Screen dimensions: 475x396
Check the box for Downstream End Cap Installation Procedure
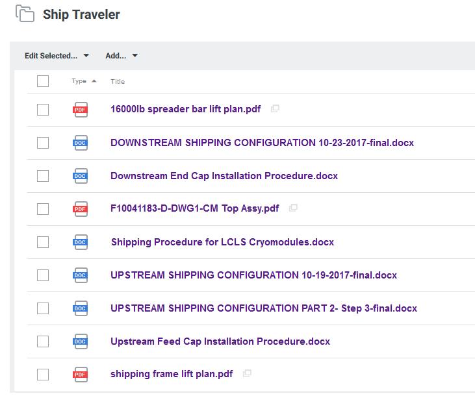click(43, 176)
